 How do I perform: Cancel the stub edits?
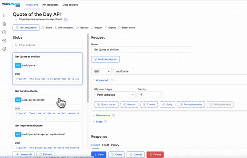136,155
